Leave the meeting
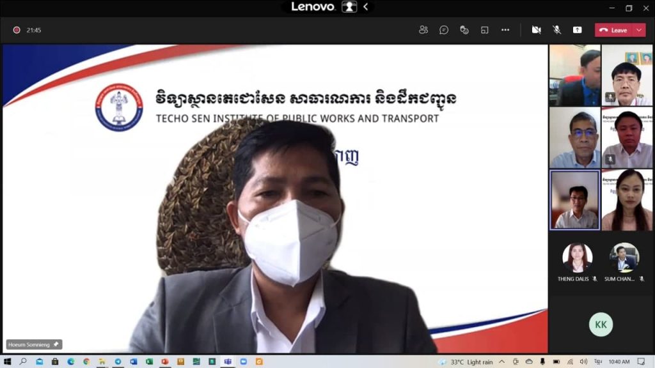 click(x=613, y=30)
